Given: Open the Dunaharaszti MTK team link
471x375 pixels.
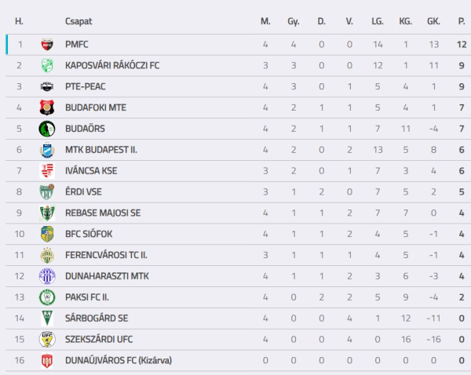Looking at the screenshot, I should 107,276.
